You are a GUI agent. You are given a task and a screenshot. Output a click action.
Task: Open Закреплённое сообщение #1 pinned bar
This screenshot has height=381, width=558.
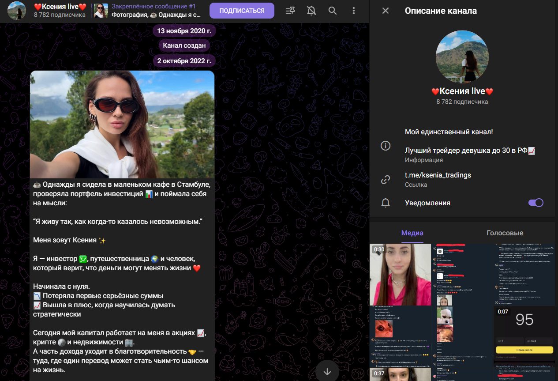(154, 10)
